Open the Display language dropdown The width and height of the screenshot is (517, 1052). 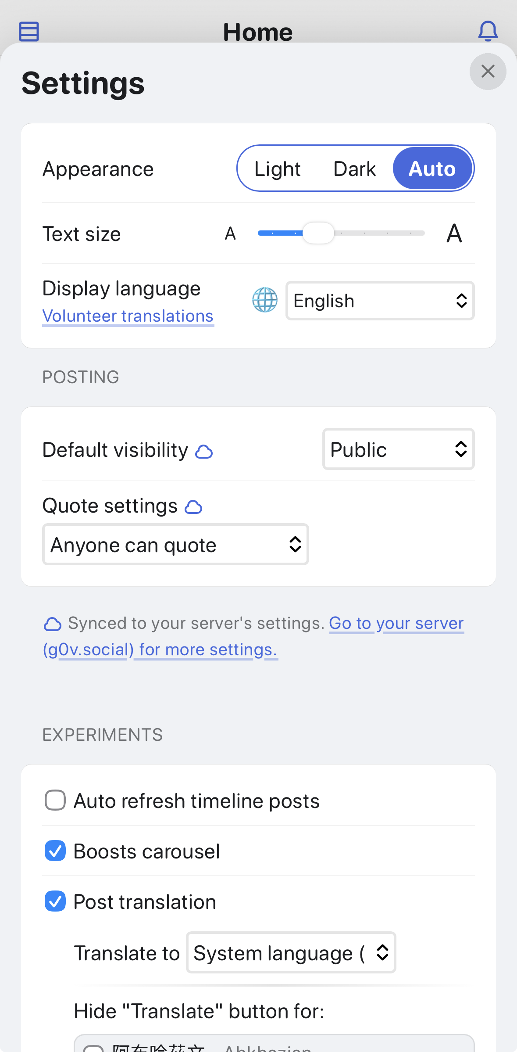click(380, 301)
